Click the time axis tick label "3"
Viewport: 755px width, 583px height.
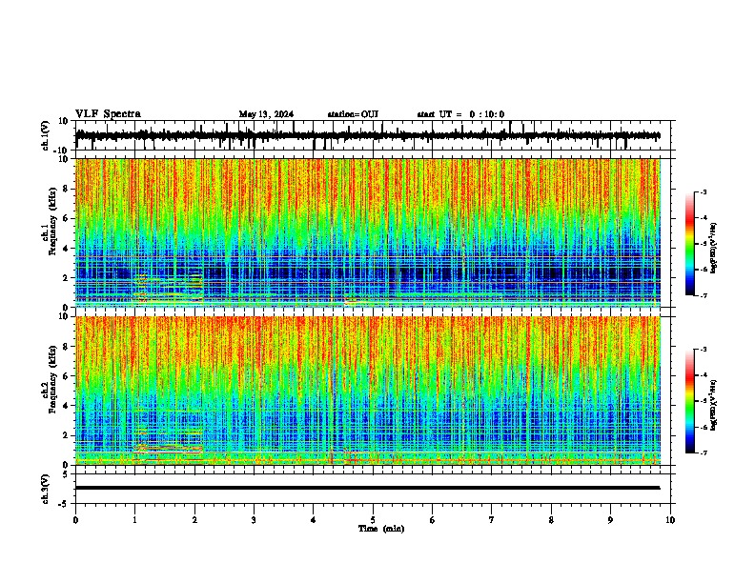pyautogui.click(x=254, y=520)
